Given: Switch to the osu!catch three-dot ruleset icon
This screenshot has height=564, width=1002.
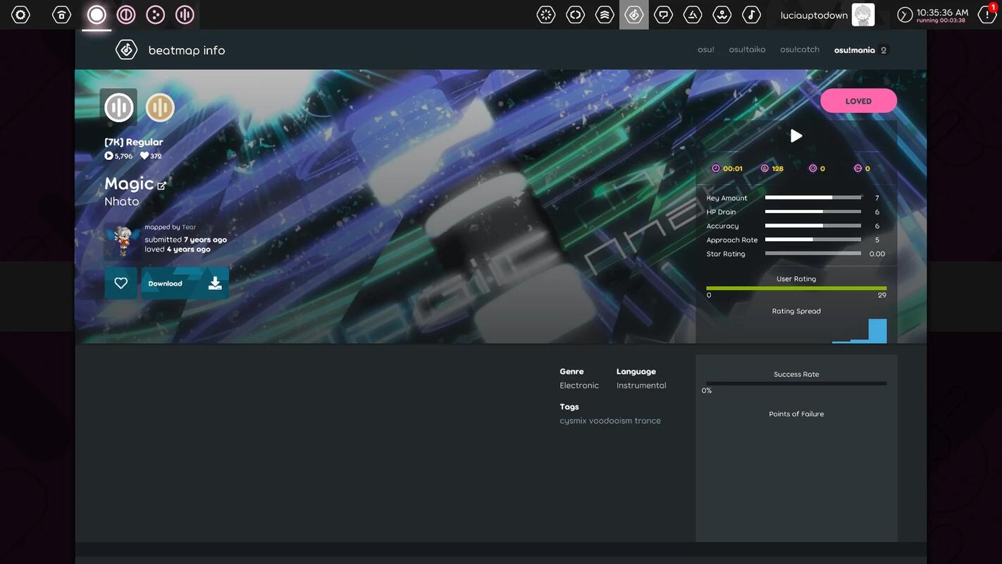Looking at the screenshot, I should coord(155,15).
